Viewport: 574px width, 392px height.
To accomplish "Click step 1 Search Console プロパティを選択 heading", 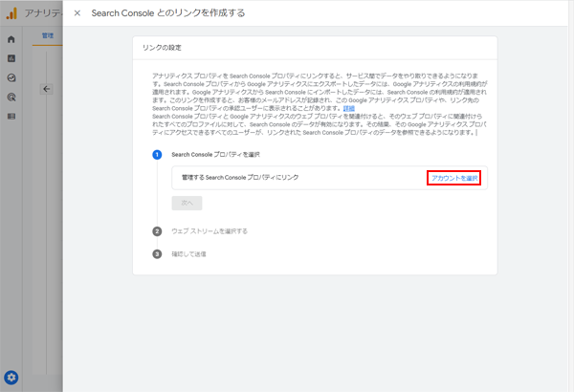I will pyautogui.click(x=215, y=155).
